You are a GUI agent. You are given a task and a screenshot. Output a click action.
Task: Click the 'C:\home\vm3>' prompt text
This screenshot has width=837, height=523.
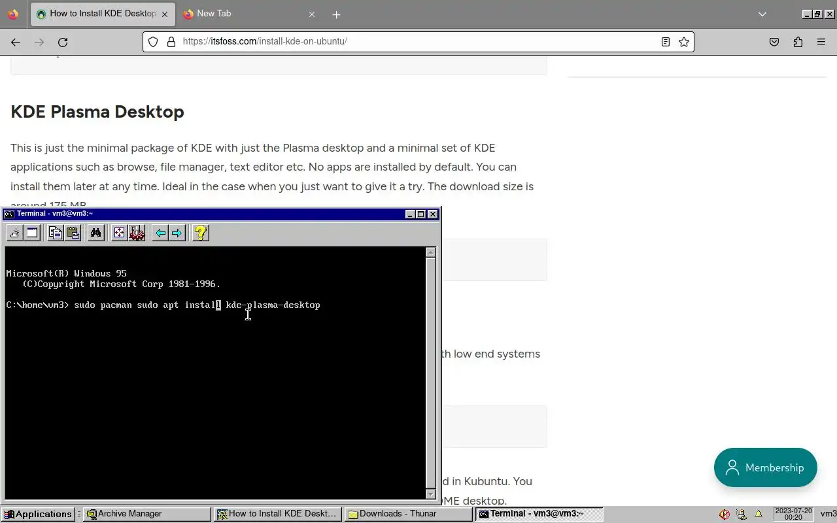pos(37,305)
